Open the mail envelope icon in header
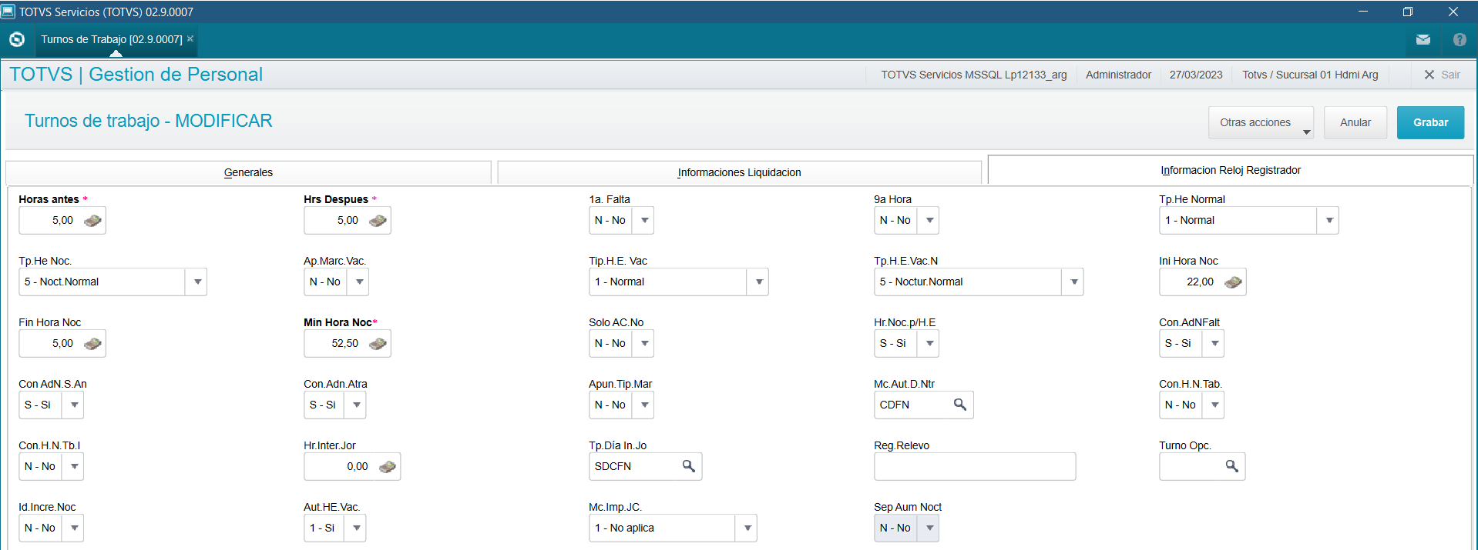Viewport: 1478px width, 550px height. (1423, 40)
